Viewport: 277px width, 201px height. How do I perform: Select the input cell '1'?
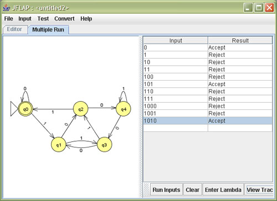click(x=176, y=55)
